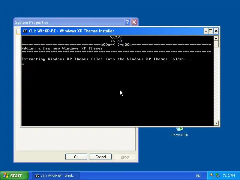Click OK in System Properties
240x180 pixels.
tap(76, 157)
